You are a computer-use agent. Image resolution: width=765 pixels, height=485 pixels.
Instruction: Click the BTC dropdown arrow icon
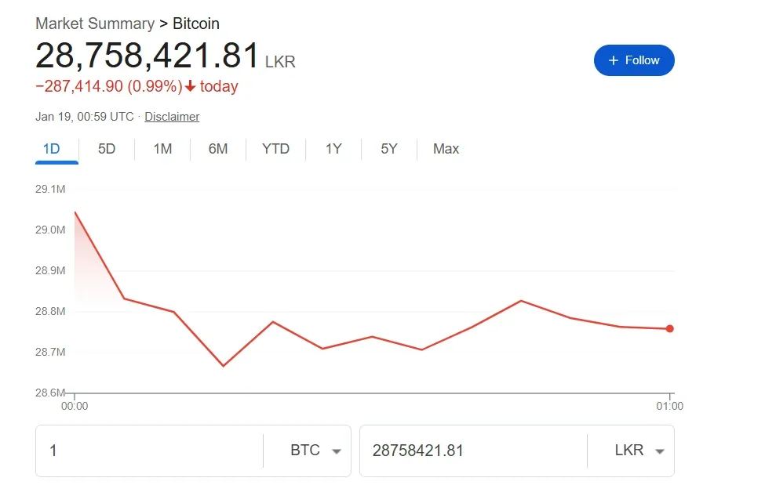[337, 451]
